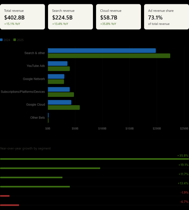The width and height of the screenshot is (189, 210).
Task: Click the $0B axis tick
Action: tap(48, 128)
